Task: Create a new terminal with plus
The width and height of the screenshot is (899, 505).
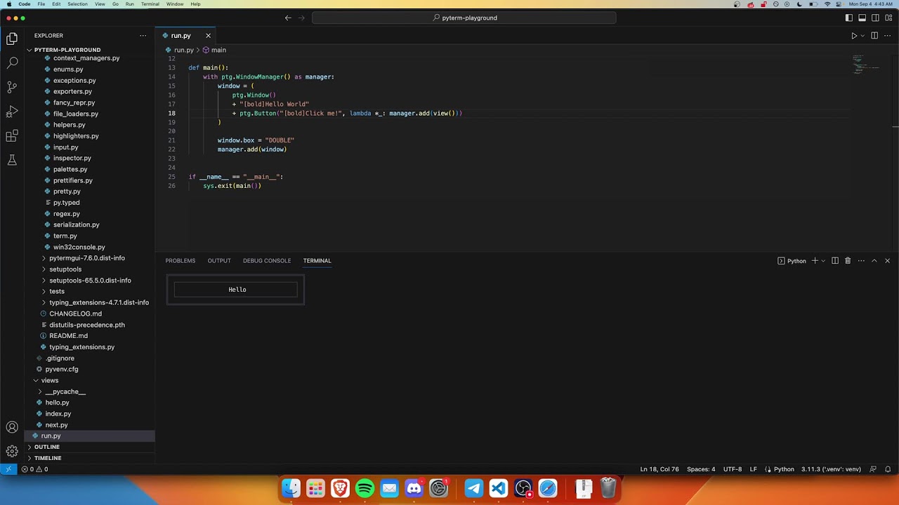Action: [815, 261]
